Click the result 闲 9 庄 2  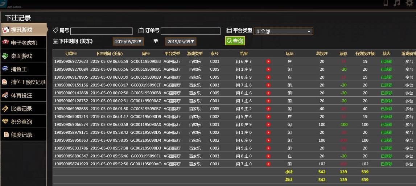(244, 109)
